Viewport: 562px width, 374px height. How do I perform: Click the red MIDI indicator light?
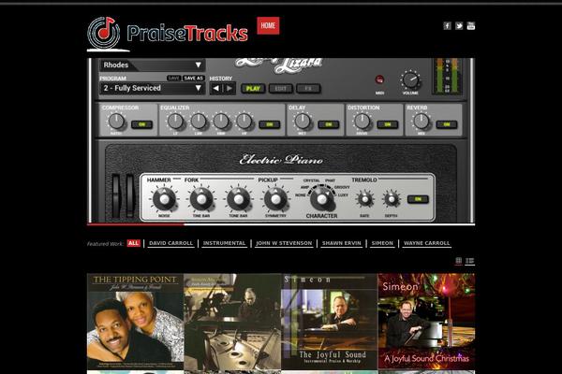(379, 79)
